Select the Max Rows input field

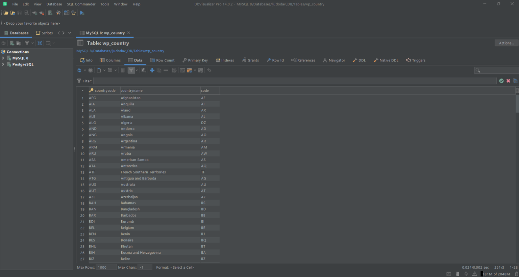tap(106, 267)
